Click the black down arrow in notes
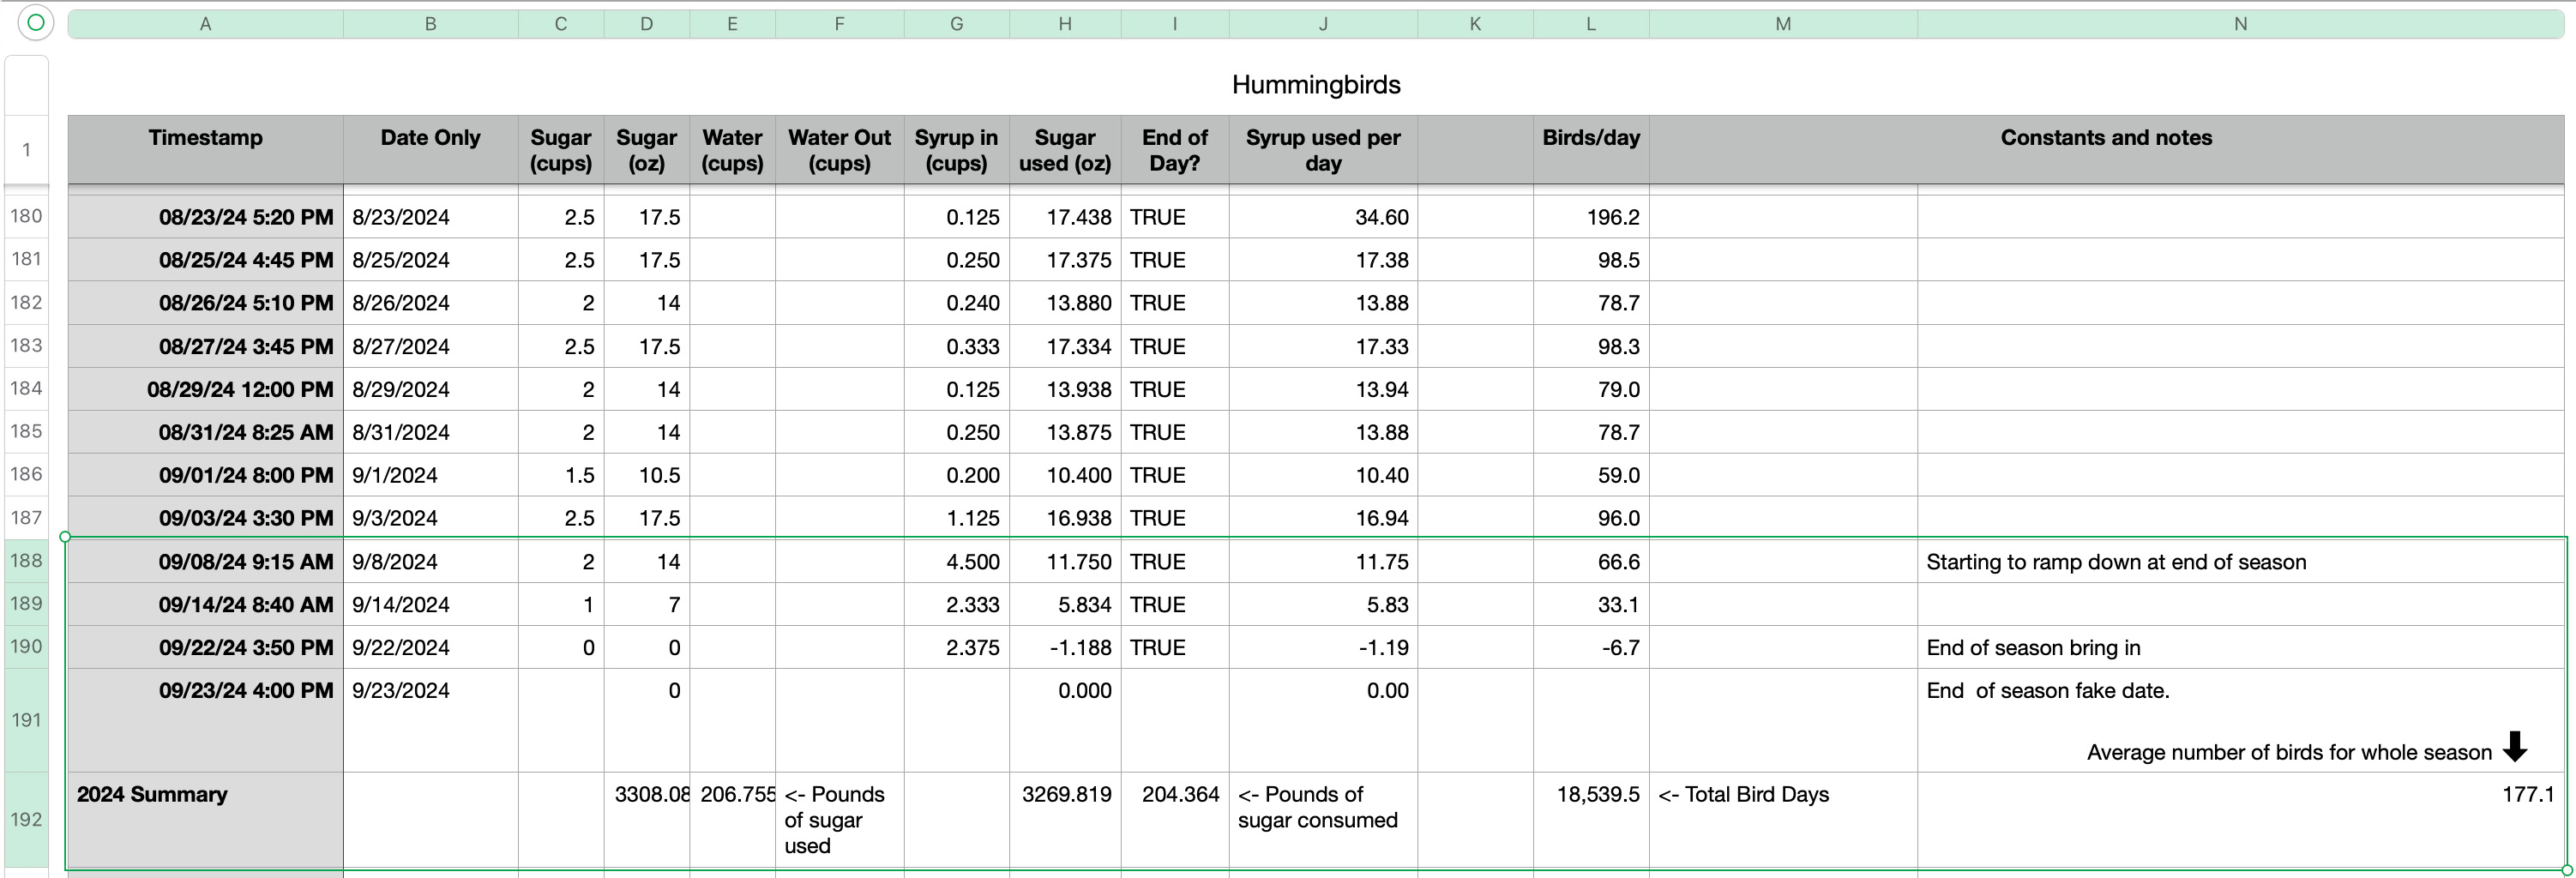The width and height of the screenshot is (2576, 878). click(2514, 746)
